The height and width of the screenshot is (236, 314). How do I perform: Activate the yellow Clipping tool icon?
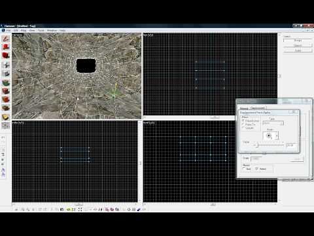[x=6, y=117]
